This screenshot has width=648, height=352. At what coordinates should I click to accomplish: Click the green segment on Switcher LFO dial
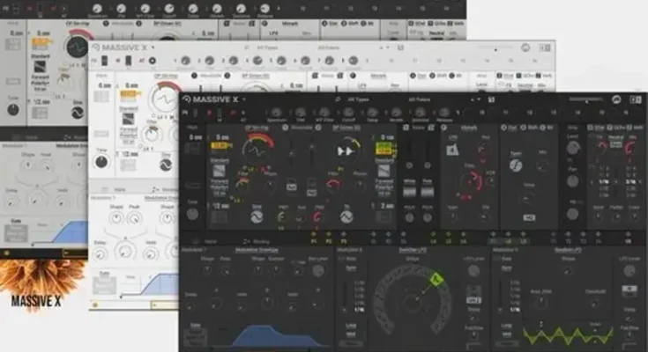point(436,279)
